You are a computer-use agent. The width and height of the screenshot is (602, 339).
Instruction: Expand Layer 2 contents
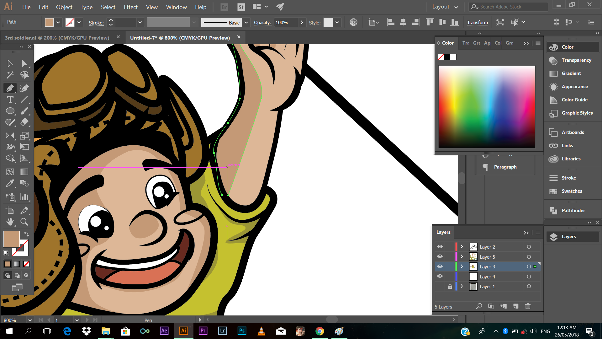click(462, 247)
